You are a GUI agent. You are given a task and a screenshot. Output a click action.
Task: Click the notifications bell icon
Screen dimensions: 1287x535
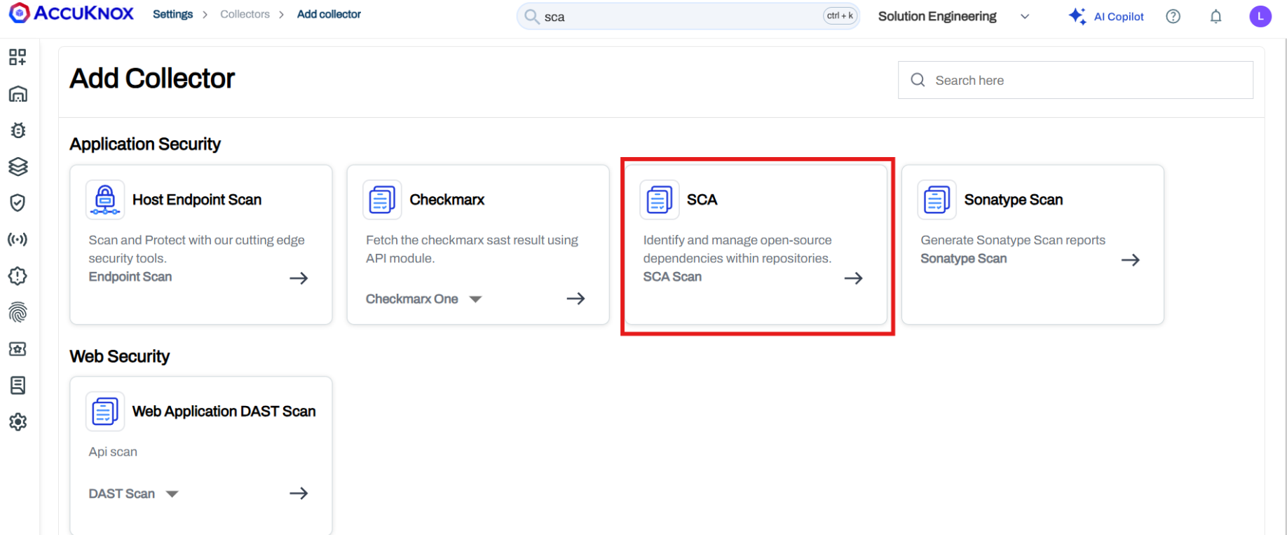(x=1215, y=17)
